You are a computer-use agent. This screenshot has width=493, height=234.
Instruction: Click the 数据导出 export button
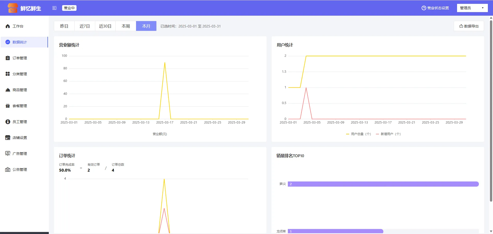tap(469, 26)
